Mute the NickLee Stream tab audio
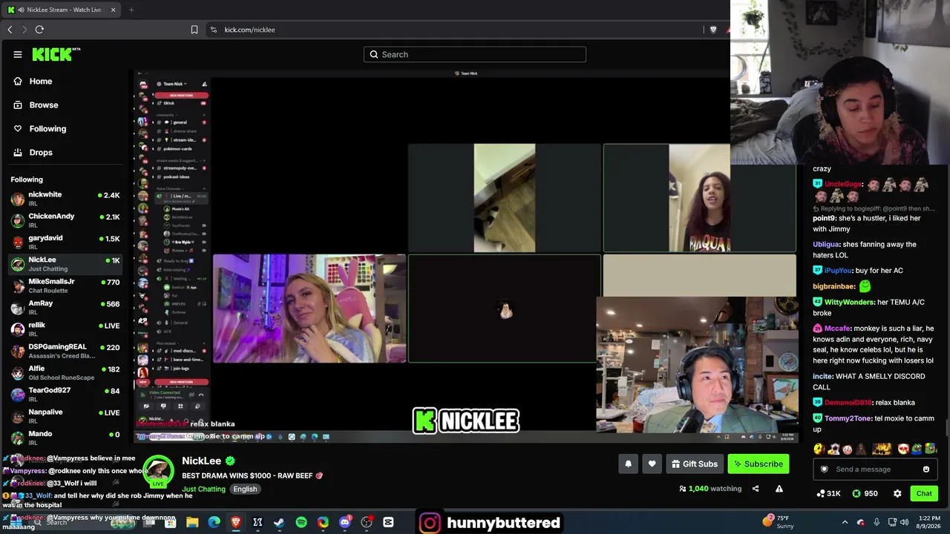This screenshot has height=534, width=950. point(20,10)
